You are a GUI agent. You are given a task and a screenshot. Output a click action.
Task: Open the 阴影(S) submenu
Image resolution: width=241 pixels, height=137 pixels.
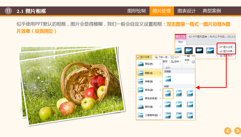pyautogui.click(x=149, y=73)
